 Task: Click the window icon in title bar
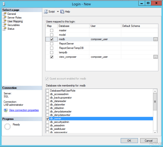(x=4, y=4)
